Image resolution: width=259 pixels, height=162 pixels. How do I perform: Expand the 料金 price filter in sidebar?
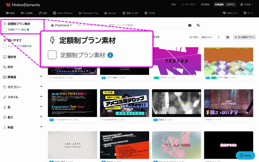pos(23,127)
